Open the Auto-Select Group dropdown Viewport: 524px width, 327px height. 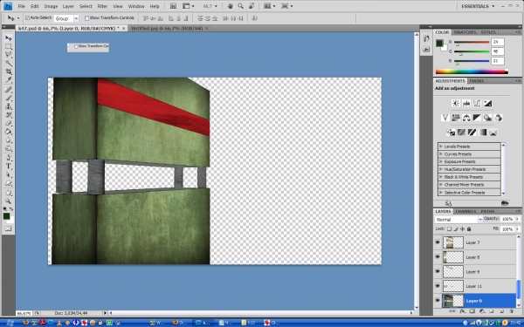[x=76, y=18]
